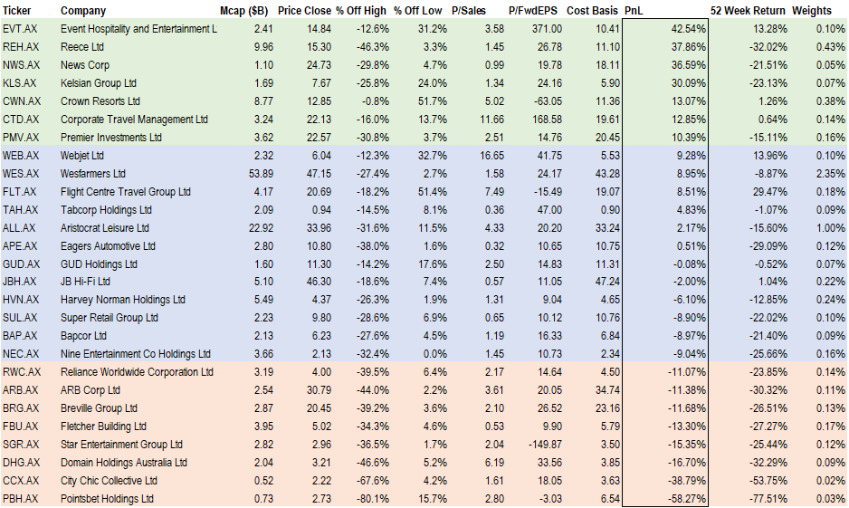Click PnL value -58.27%
The width and height of the screenshot is (849, 508).
pos(687,499)
